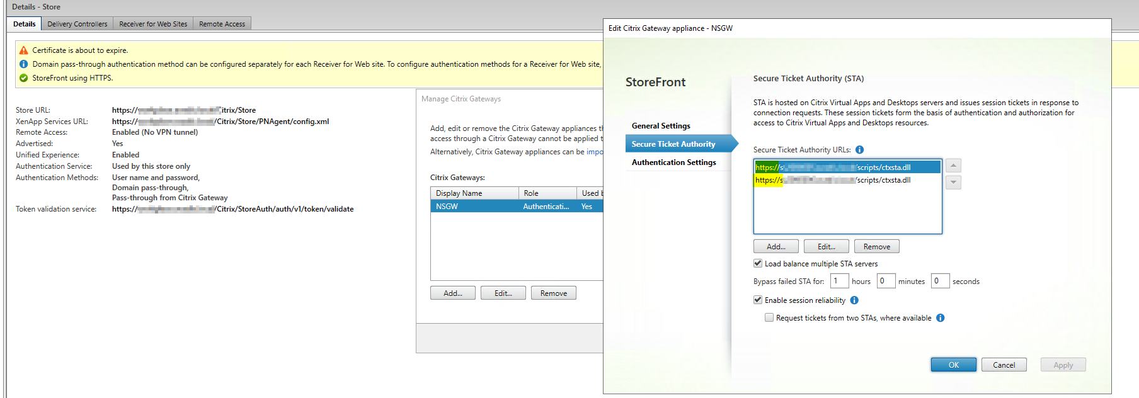
Task: Click the 'Authenticati...' Role cell of the NSGW row
Action: pyautogui.click(x=546, y=207)
